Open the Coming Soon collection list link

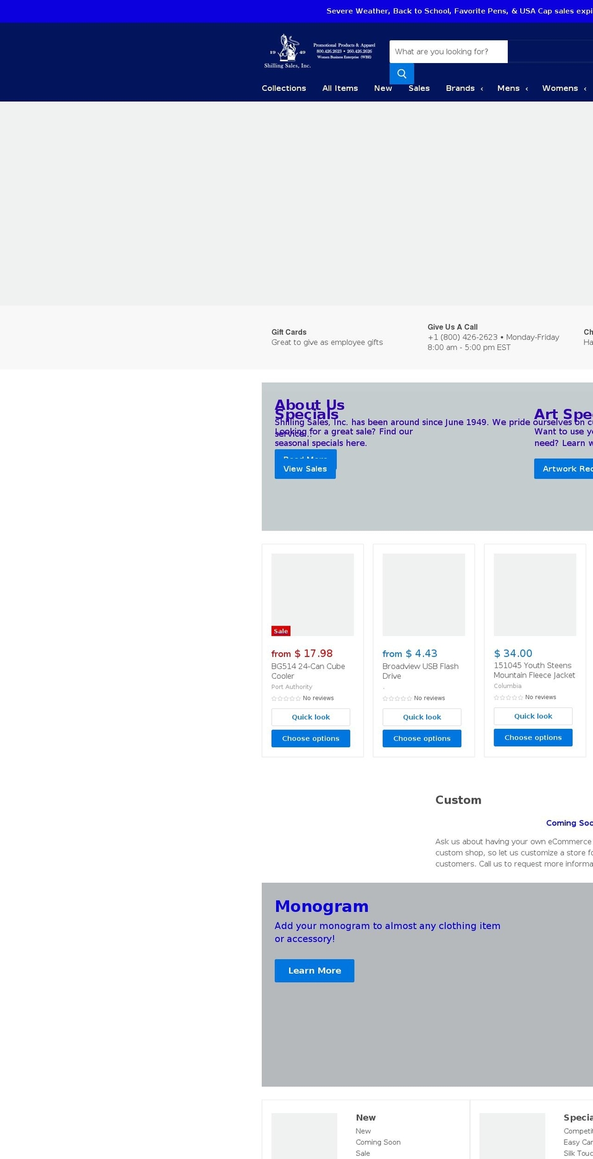(378, 1142)
